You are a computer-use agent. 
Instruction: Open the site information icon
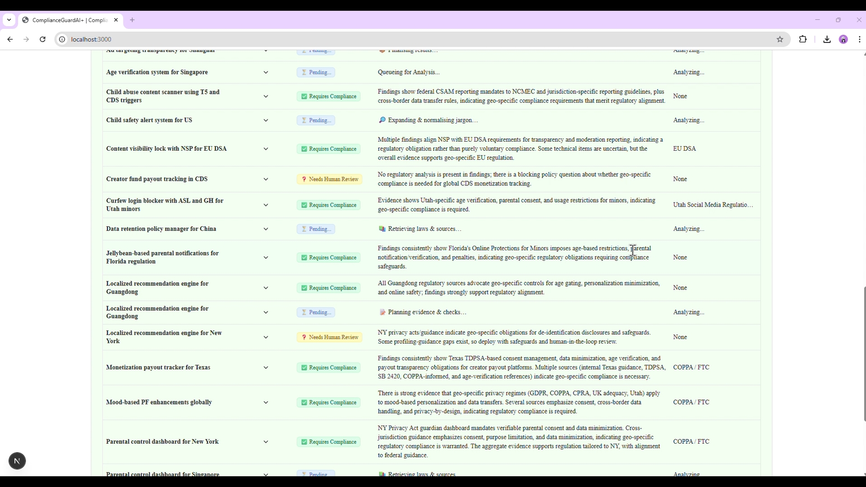pyautogui.click(x=62, y=39)
